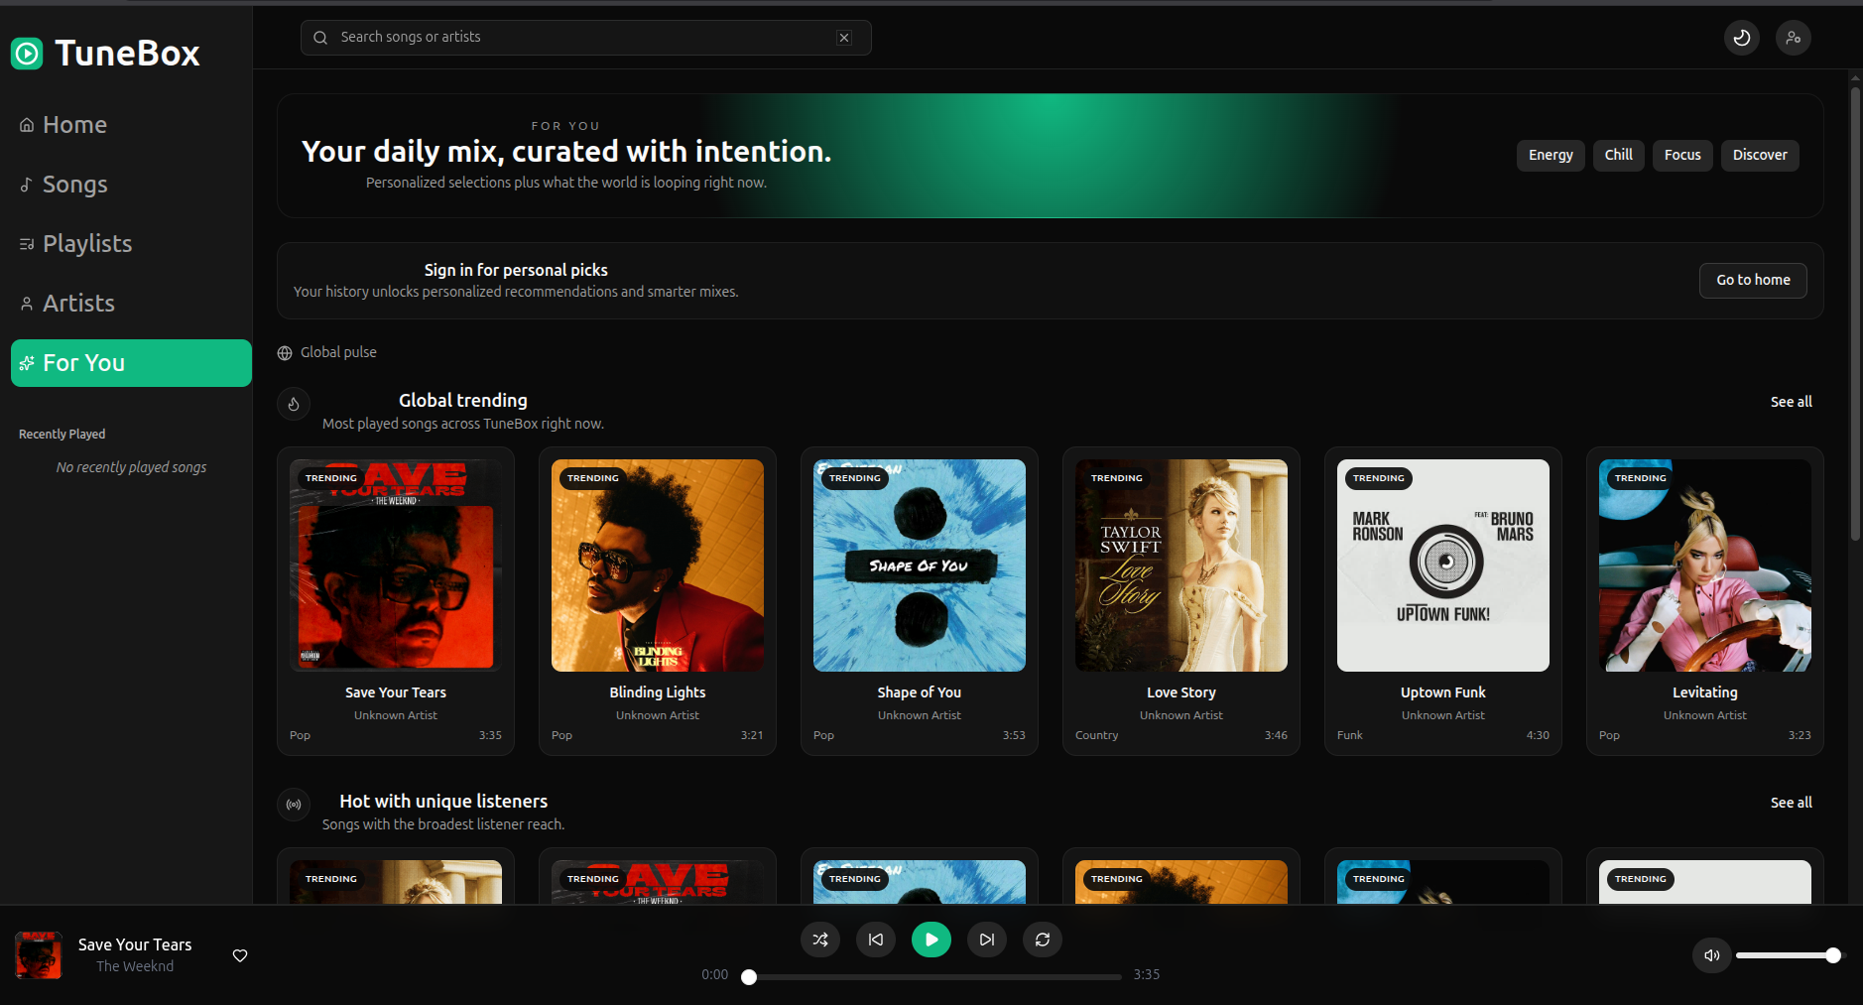The height and width of the screenshot is (1005, 1863).
Task: Mute the volume
Action: (x=1710, y=954)
